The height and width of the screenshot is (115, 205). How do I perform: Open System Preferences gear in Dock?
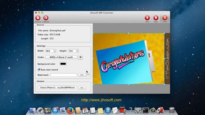tap(138, 111)
